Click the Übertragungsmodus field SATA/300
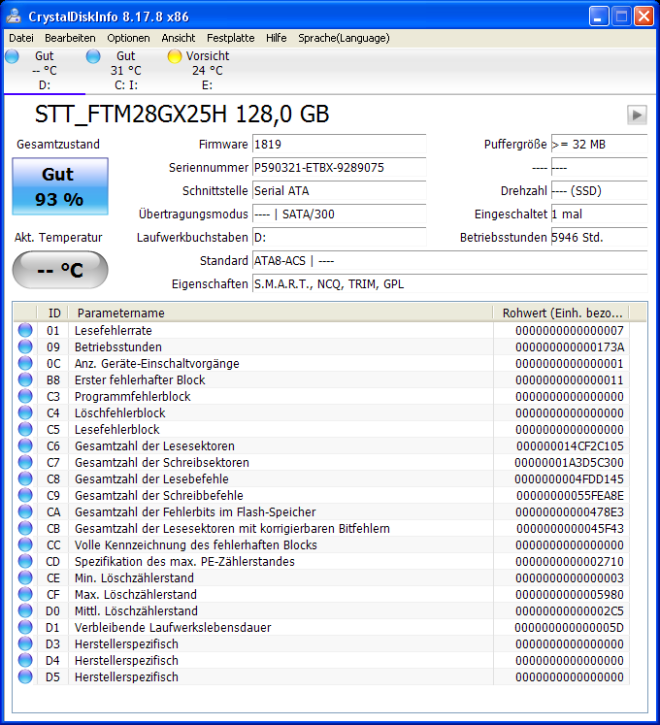Viewport: 660px width, 725px height. 339,214
